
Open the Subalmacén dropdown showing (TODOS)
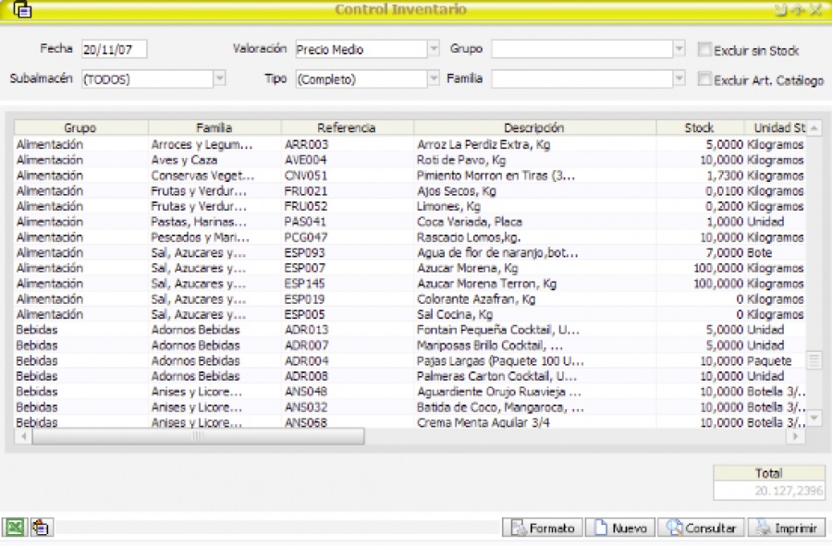(x=219, y=79)
